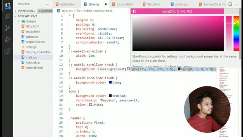Image resolution: width=243 pixels, height=137 pixels.
Task: Click the unsaved dot on style.css tab
Action: [x=106, y=4]
